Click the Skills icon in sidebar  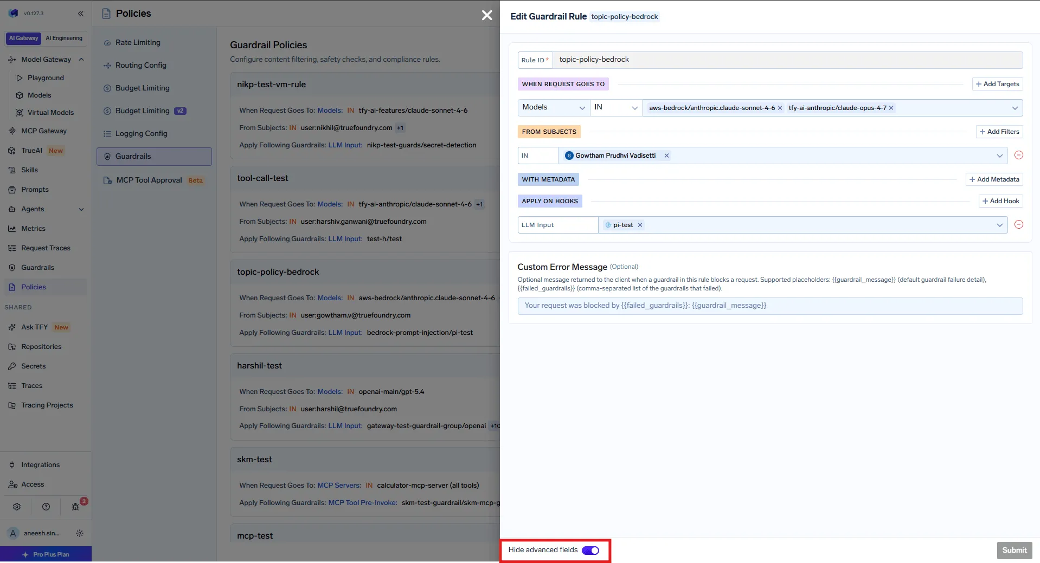point(12,170)
